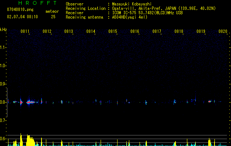Click the 0813 time marker

tap(69, 31)
